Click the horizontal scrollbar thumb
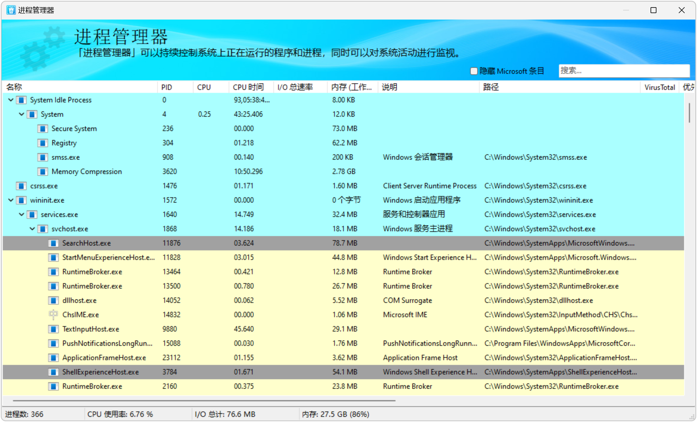 click(x=204, y=401)
